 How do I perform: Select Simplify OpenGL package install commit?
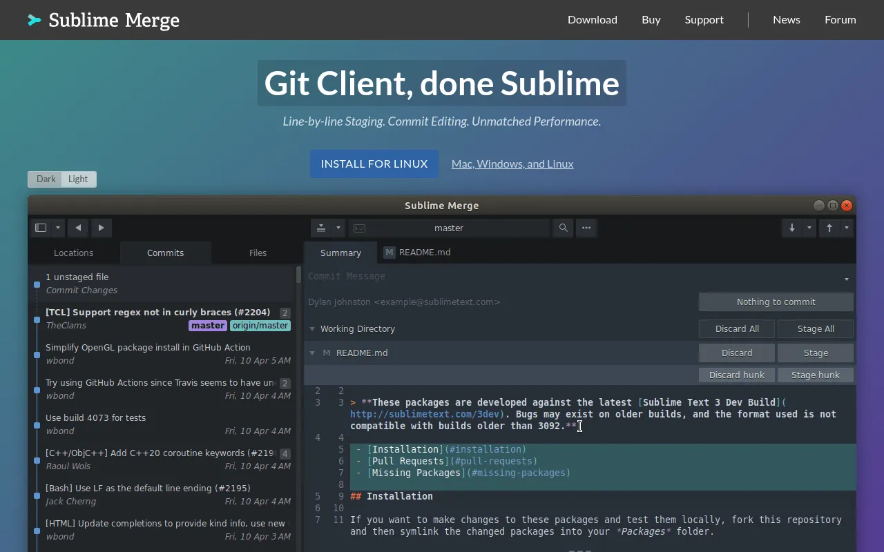click(162, 354)
